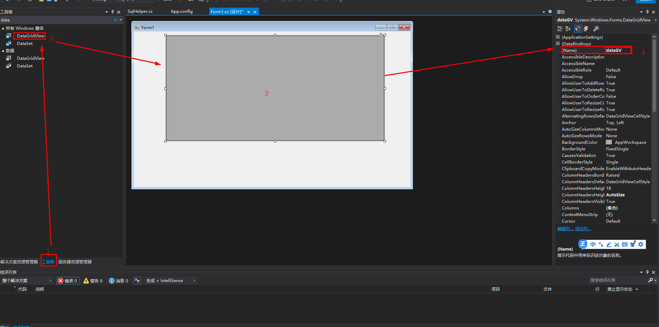This screenshot has width=659, height=327.
Task: Toggle the Messages 0 filter
Action: [119, 281]
